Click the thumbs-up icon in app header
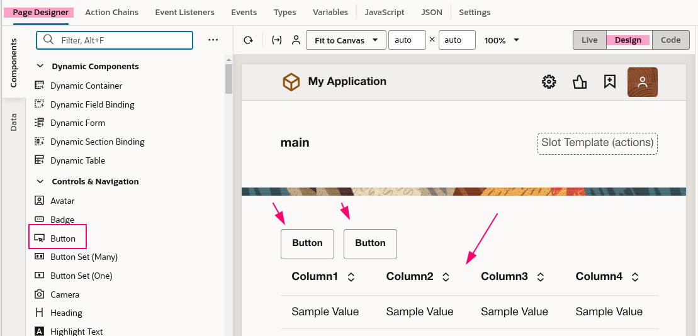Viewport: 698px width, 336px height. coord(579,82)
